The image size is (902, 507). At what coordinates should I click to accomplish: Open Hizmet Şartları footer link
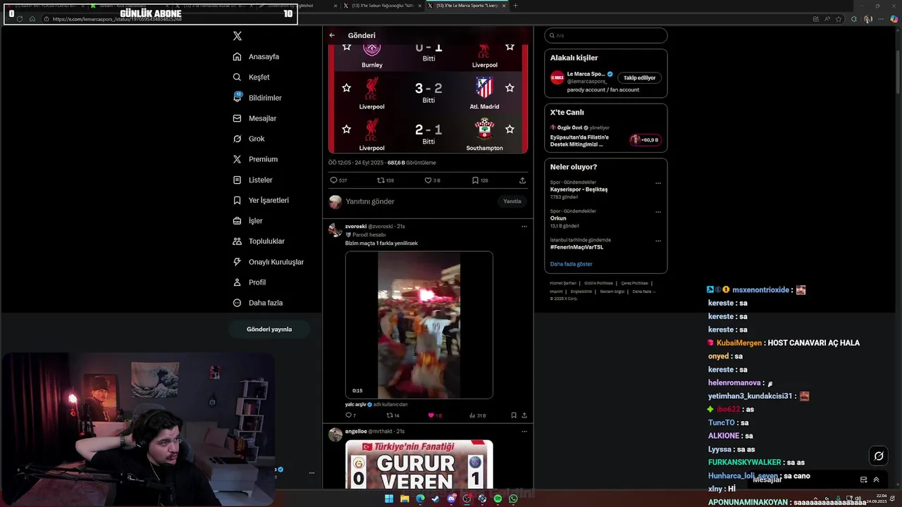pyautogui.click(x=562, y=283)
